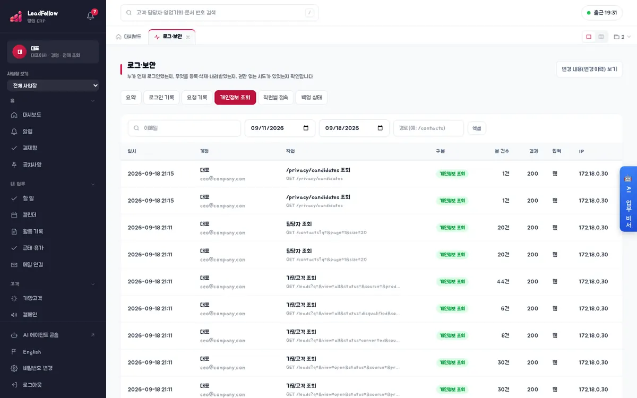Image resolution: width=637 pixels, height=398 pixels.
Task: Click the global search box at top
Action: point(220,13)
